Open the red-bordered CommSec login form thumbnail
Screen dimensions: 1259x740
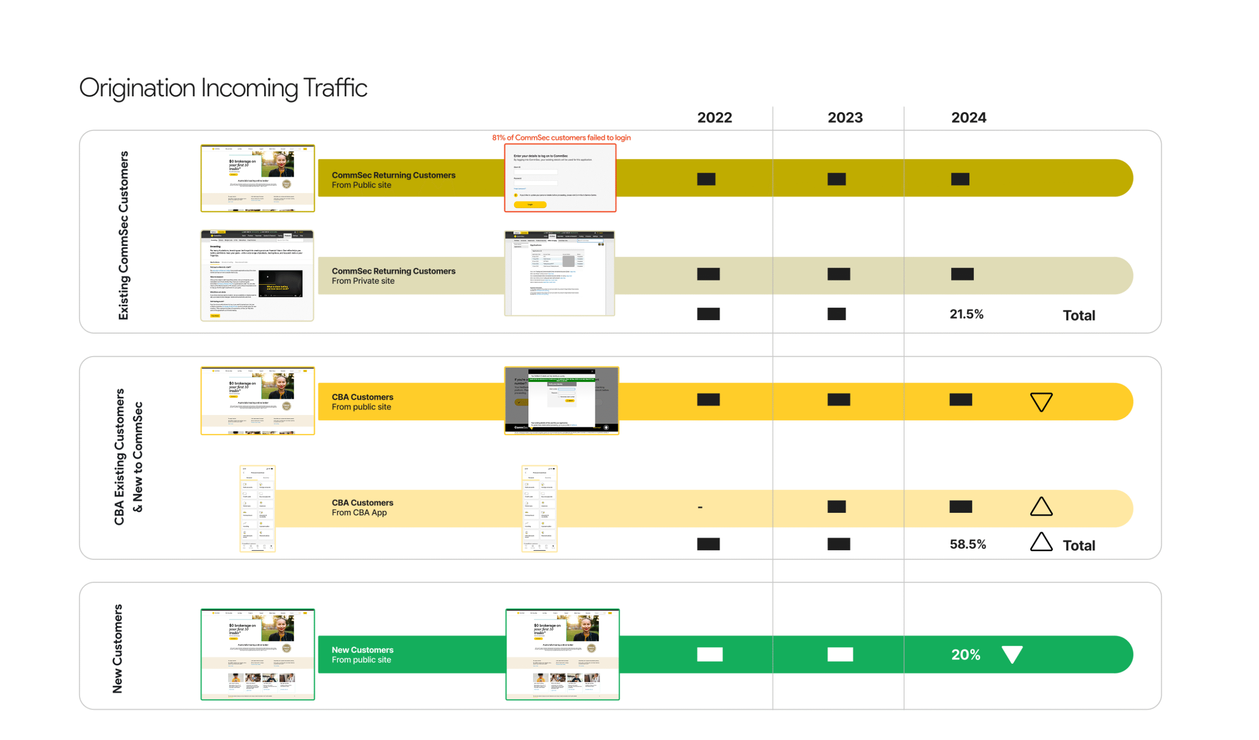point(560,178)
